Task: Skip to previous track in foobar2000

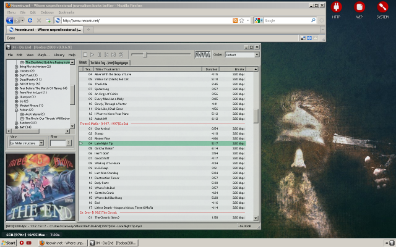Action: [106, 54]
